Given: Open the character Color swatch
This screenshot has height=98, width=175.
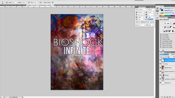Looking at the screenshot, I should click(151, 19).
